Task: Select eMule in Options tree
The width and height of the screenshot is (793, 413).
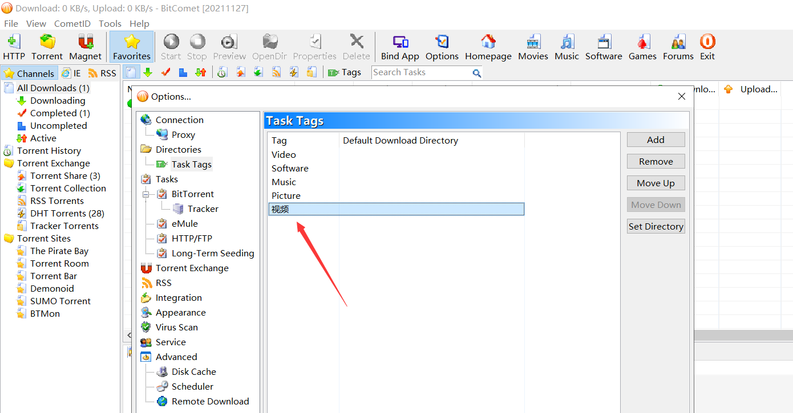Action: point(185,223)
